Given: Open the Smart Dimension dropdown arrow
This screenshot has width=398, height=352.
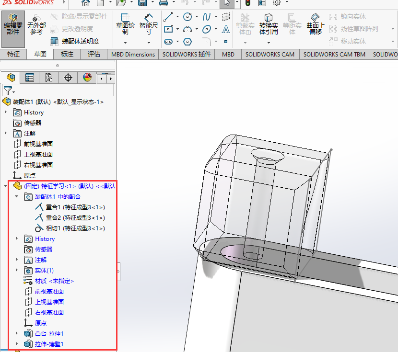Looking at the screenshot, I should pyautogui.click(x=149, y=43).
